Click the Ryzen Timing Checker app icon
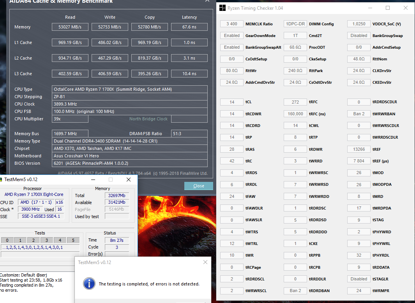This screenshot has height=303, width=415. click(x=223, y=8)
